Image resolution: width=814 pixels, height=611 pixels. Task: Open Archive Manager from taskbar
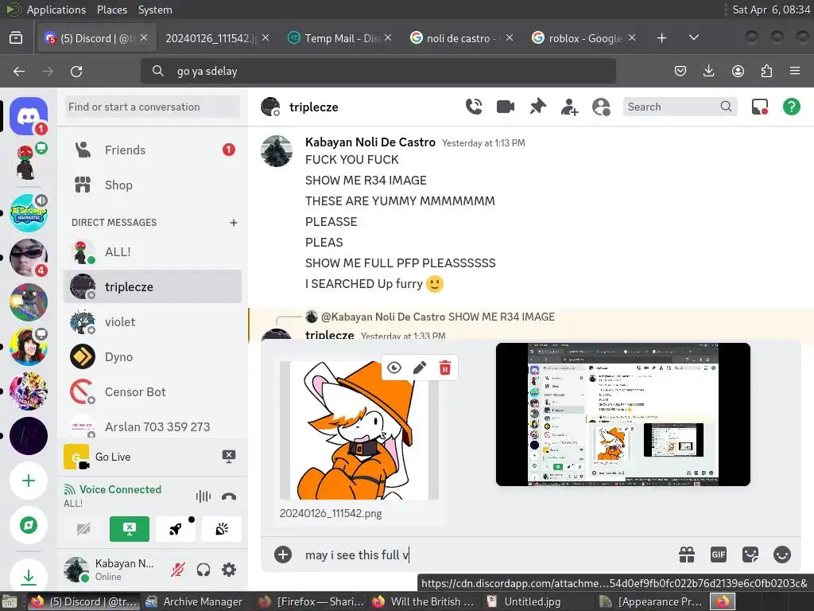pyautogui.click(x=194, y=601)
